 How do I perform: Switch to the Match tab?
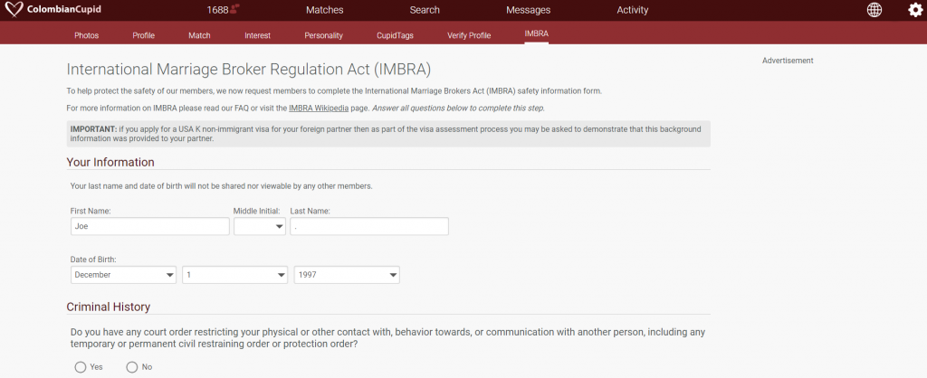click(199, 35)
